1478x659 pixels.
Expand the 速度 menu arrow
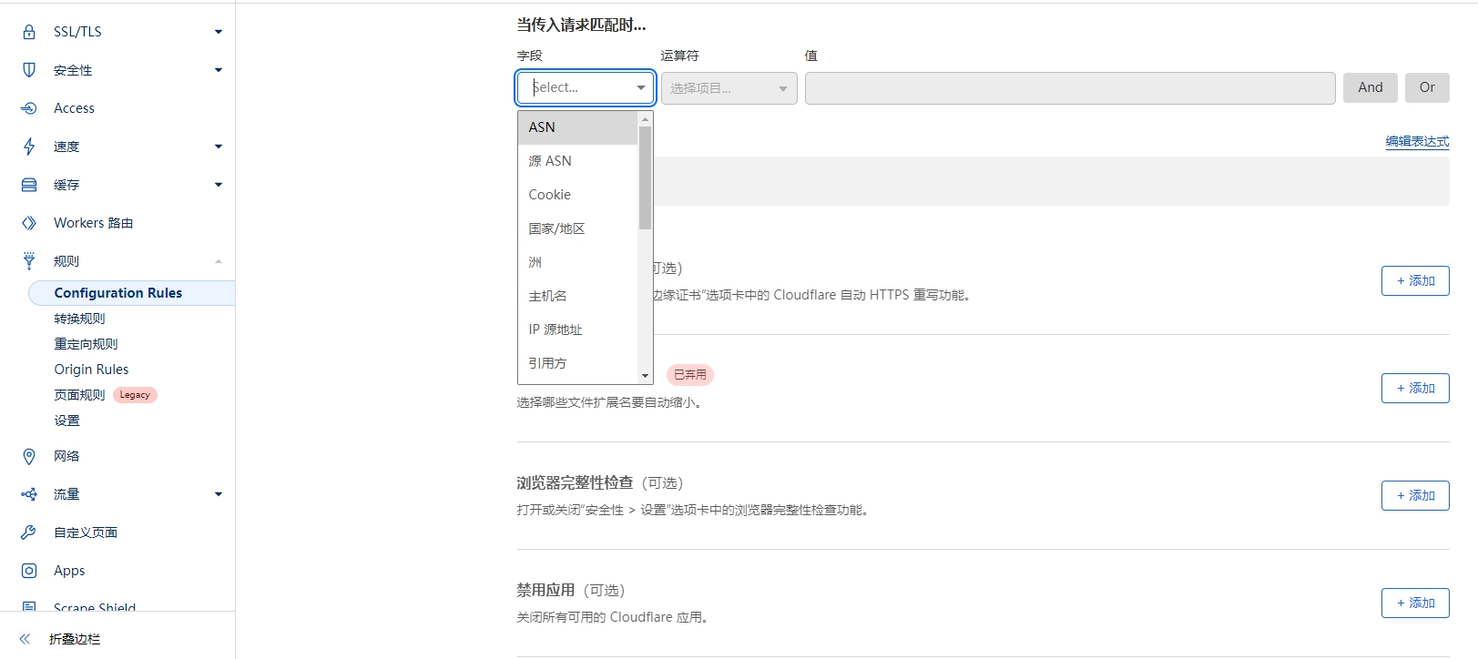click(x=219, y=147)
